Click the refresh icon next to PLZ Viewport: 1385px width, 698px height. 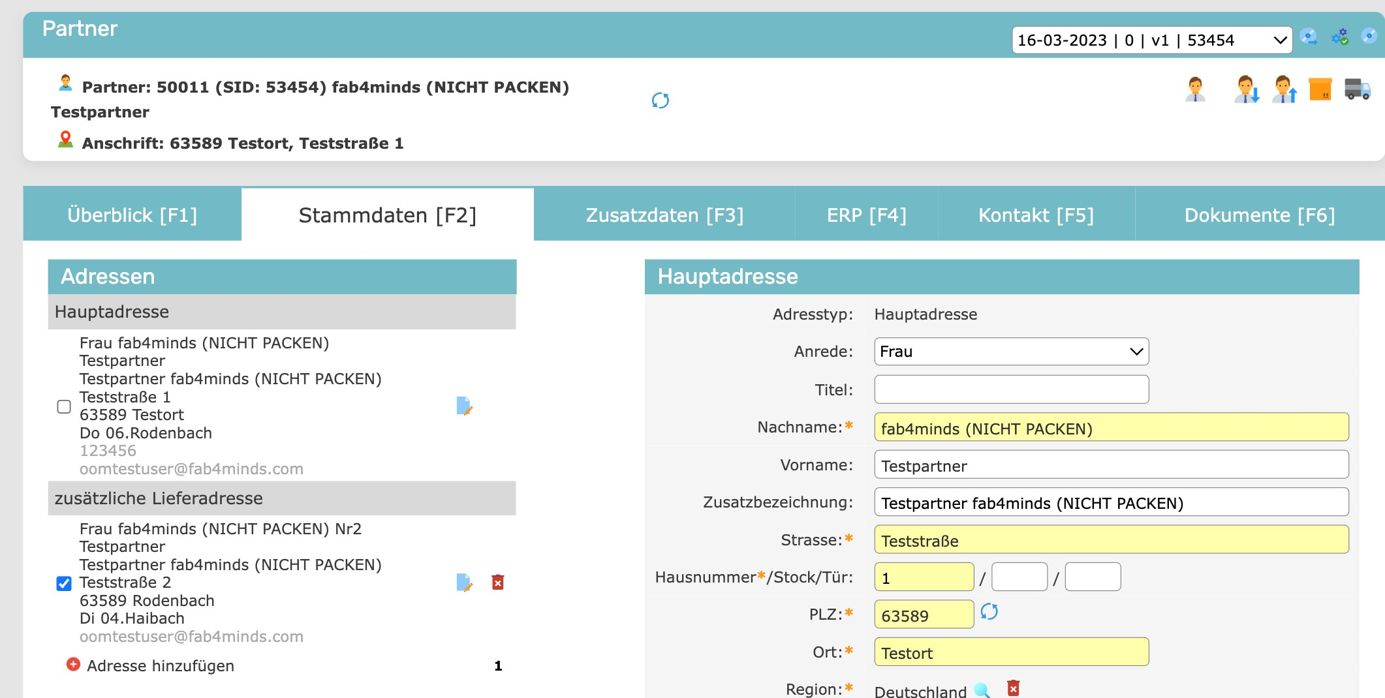tap(989, 612)
